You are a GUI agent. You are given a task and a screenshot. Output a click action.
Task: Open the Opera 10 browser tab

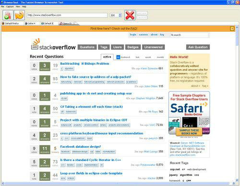68,23
